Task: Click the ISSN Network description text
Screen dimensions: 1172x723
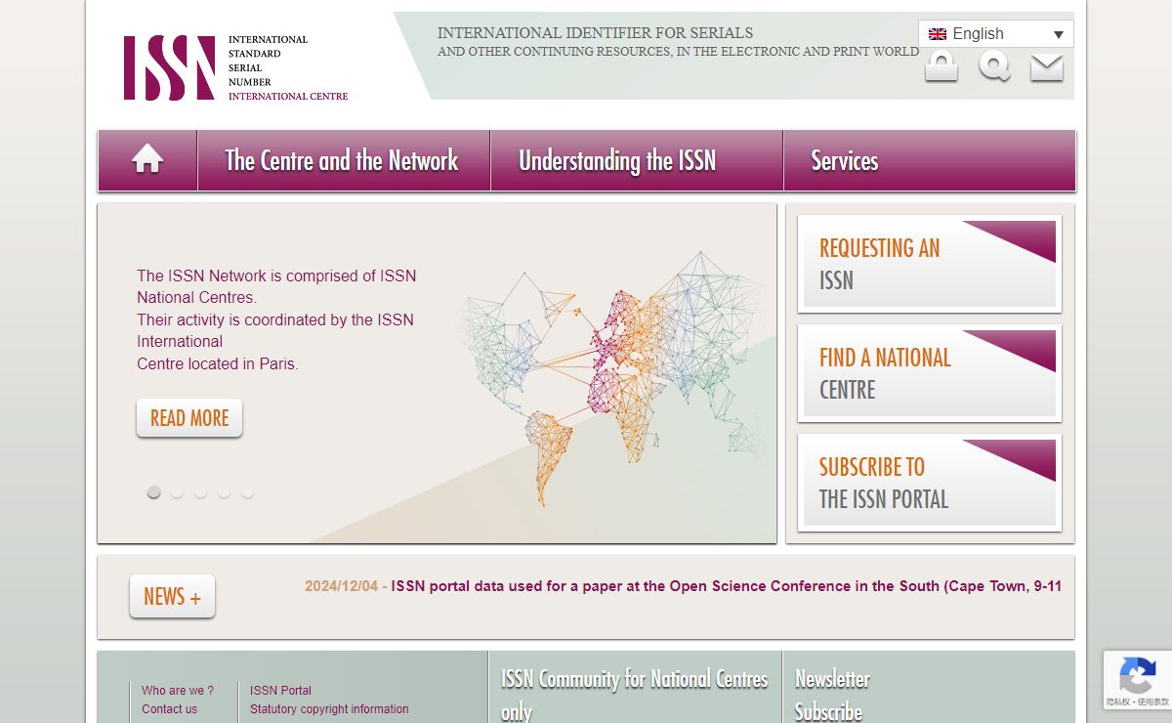Action: tap(276, 319)
